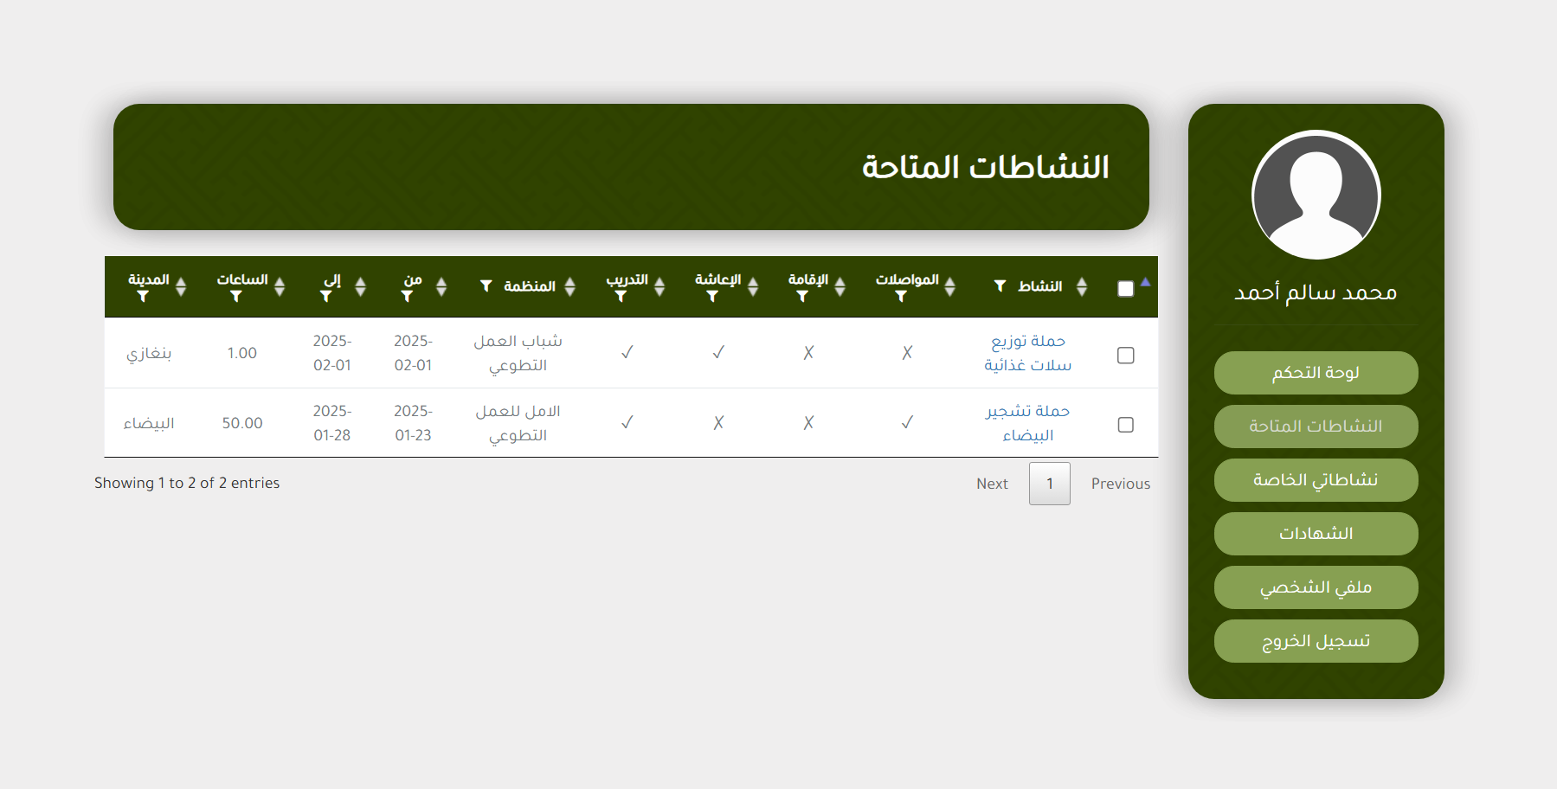
Task: Click hours value 50.00
Action: (242, 423)
